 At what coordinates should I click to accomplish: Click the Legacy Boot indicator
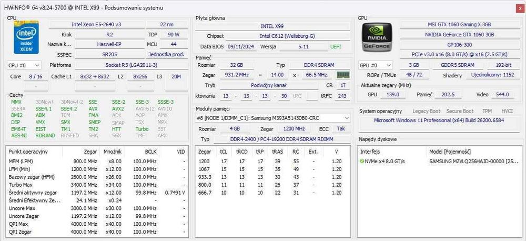pos(427,111)
